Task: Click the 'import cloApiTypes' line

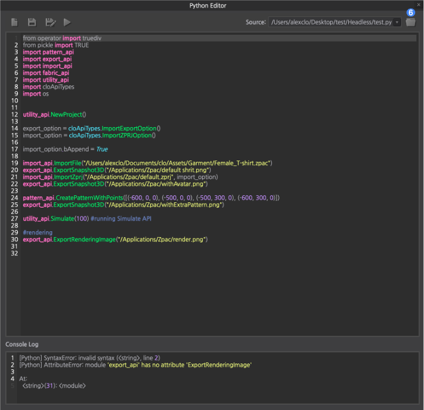Action: 48,86
